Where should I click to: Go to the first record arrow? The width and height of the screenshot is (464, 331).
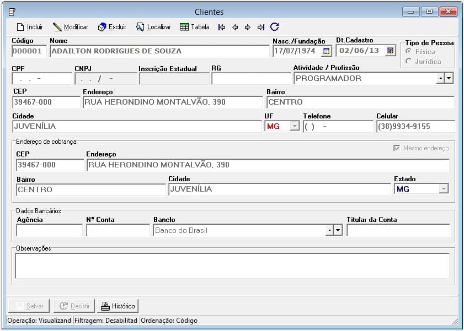(x=222, y=27)
